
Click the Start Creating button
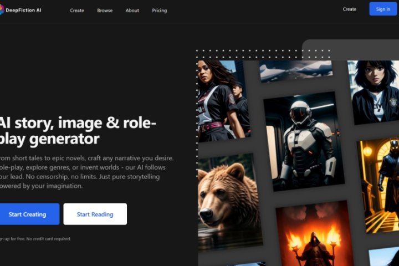click(x=29, y=214)
